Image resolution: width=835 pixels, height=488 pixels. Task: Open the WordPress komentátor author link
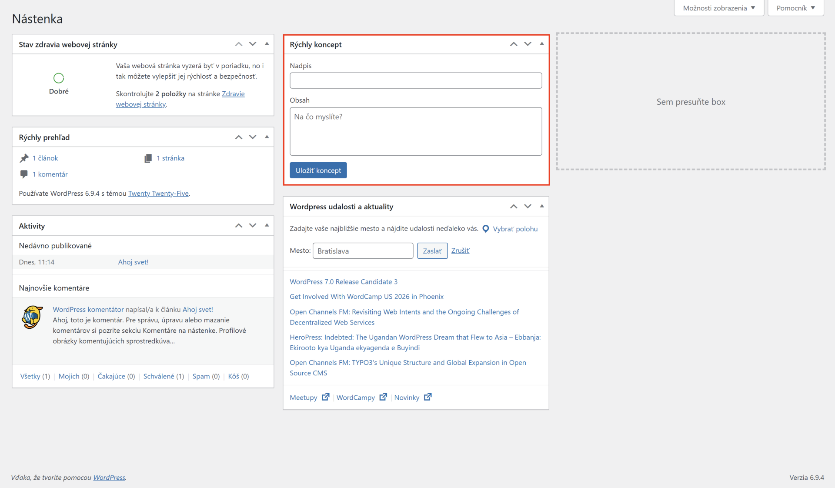(88, 309)
